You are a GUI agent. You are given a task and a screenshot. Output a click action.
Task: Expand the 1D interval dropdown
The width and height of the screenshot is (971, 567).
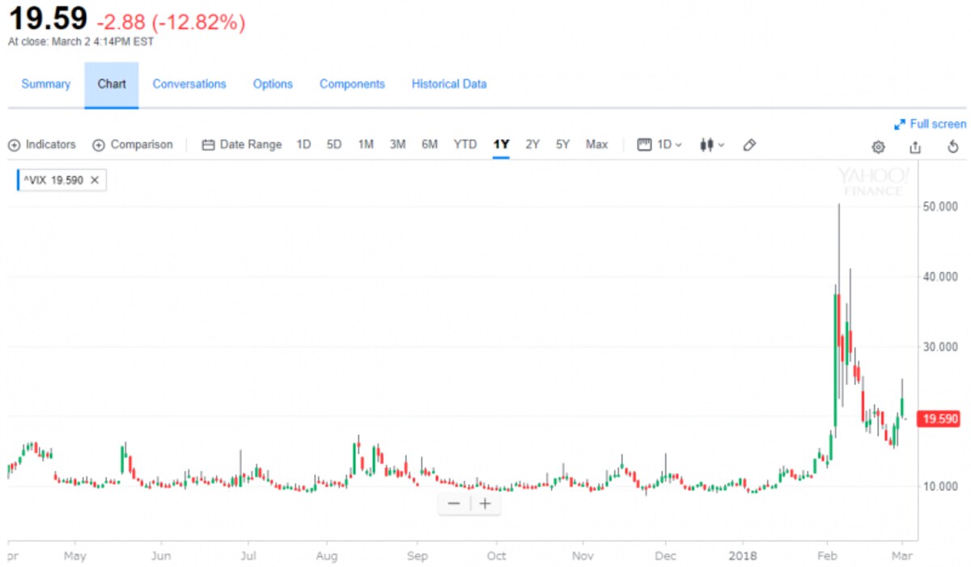tap(659, 145)
